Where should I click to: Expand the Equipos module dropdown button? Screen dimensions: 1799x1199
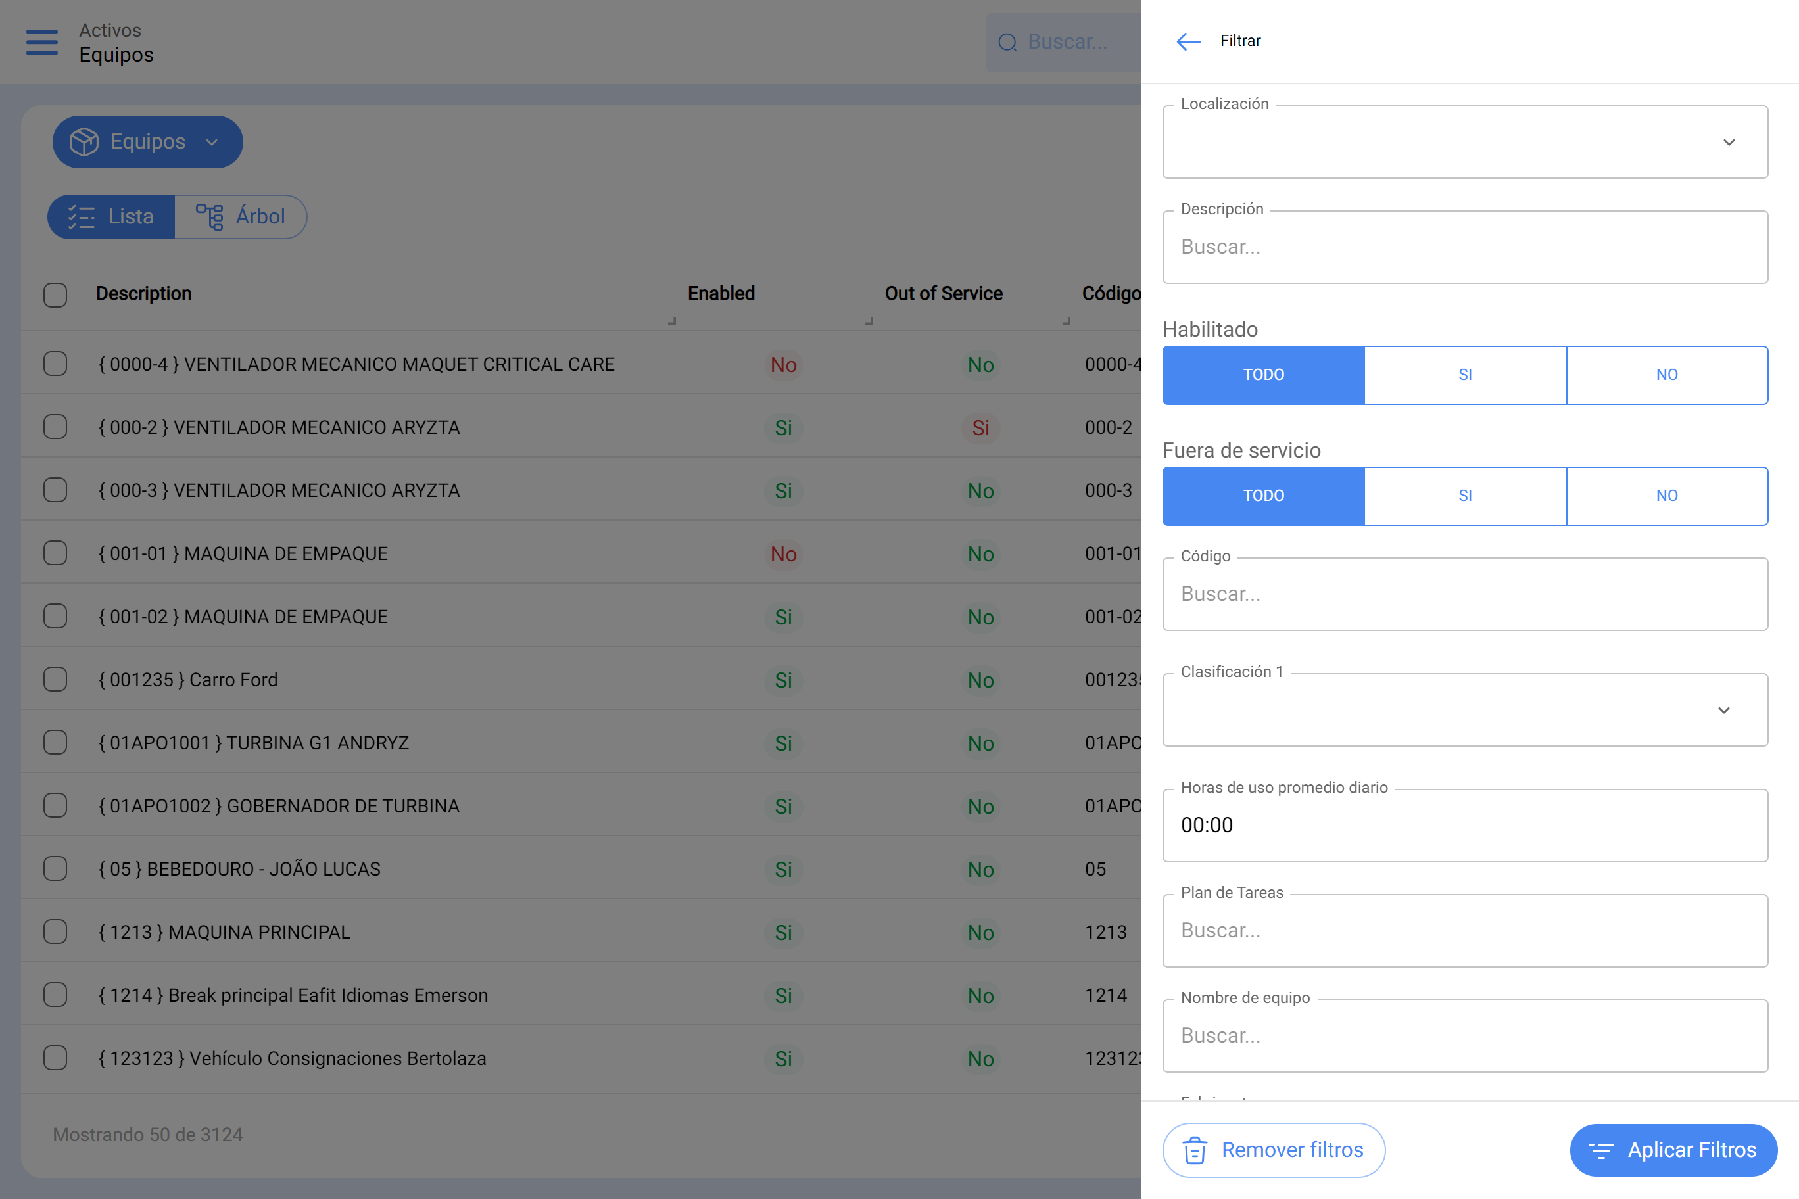point(148,141)
